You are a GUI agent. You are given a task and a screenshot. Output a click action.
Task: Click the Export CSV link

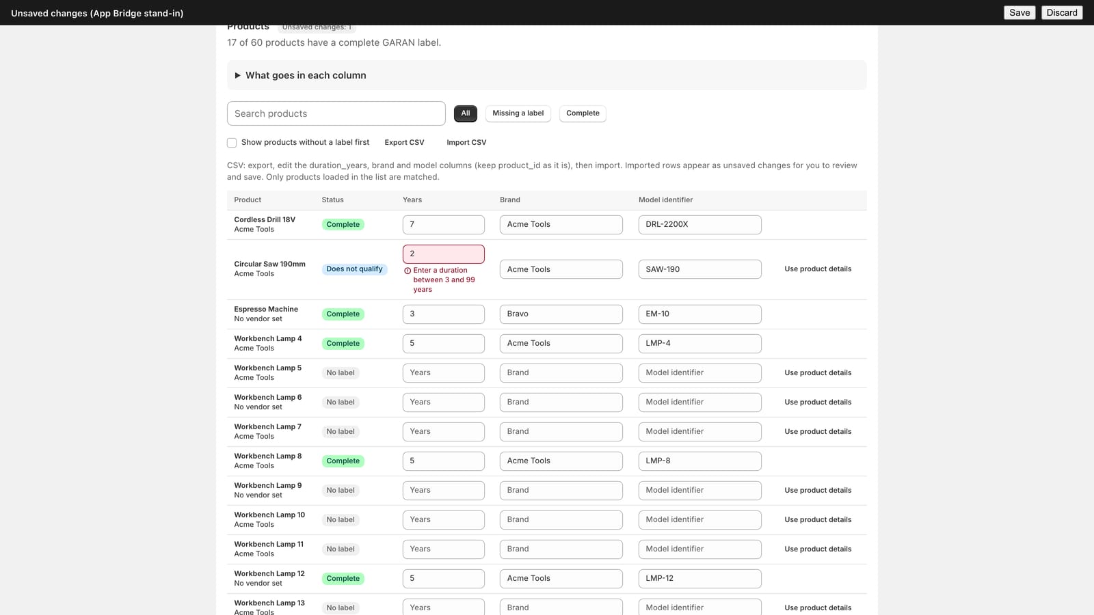pyautogui.click(x=404, y=142)
